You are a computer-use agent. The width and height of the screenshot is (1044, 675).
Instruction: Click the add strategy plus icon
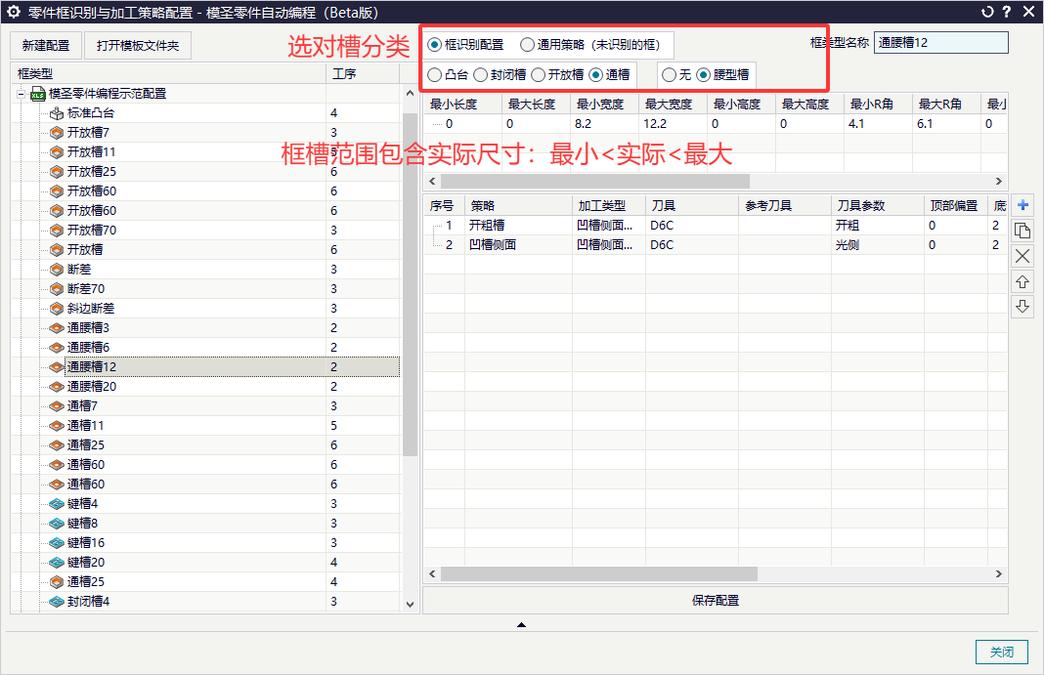click(x=1022, y=205)
